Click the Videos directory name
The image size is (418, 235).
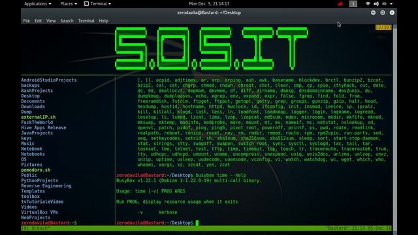(x=29, y=207)
